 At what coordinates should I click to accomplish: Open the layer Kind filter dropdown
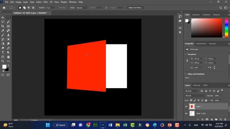[192, 91]
